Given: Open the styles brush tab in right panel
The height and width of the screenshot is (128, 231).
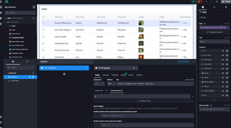Looking at the screenshot, I should coord(214,7).
